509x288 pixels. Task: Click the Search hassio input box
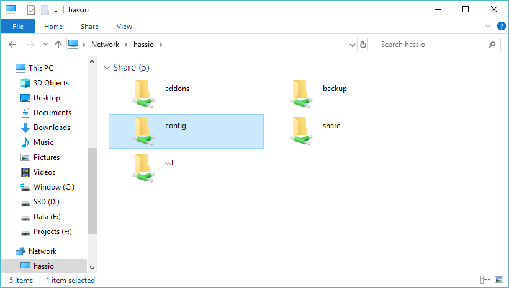pos(433,45)
